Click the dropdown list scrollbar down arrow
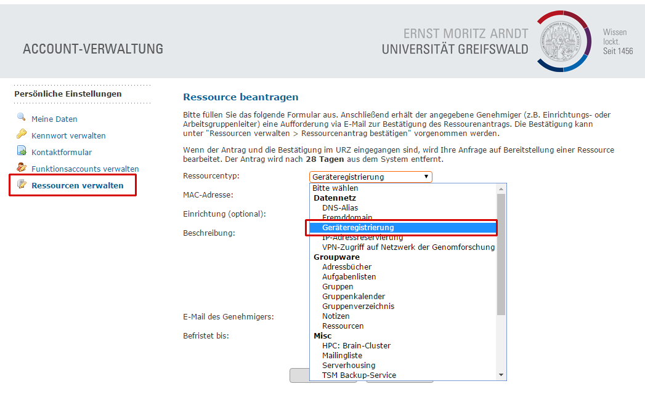645x397 pixels. [501, 375]
